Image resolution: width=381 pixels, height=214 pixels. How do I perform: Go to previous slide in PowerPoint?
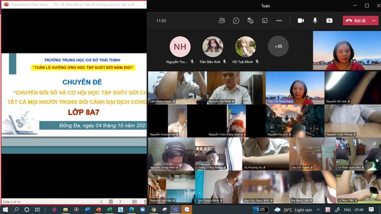pos(102,202)
